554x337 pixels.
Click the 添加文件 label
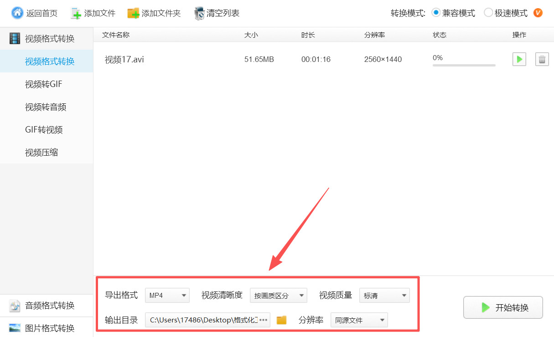tap(100, 13)
